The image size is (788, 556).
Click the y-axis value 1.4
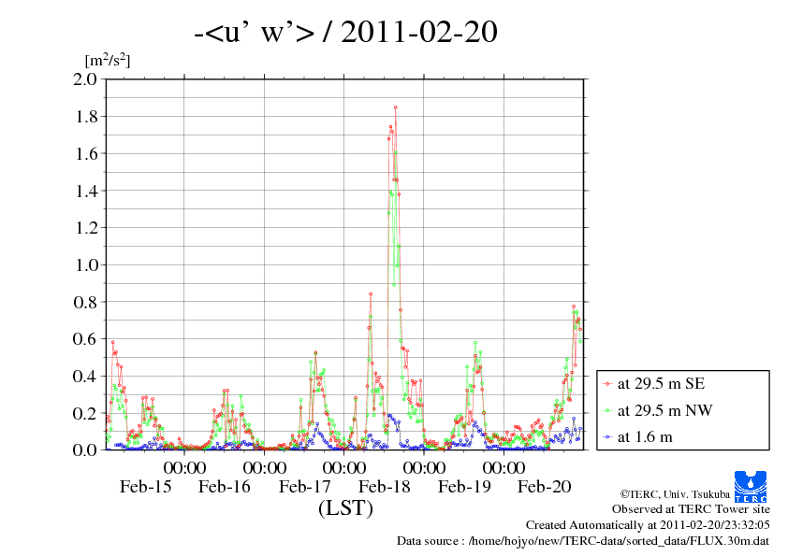pos(85,191)
